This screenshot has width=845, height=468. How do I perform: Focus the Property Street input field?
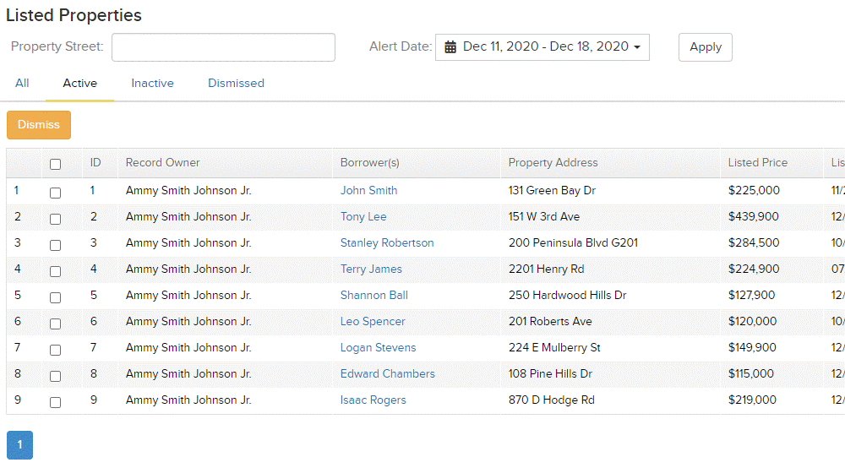pyautogui.click(x=223, y=47)
